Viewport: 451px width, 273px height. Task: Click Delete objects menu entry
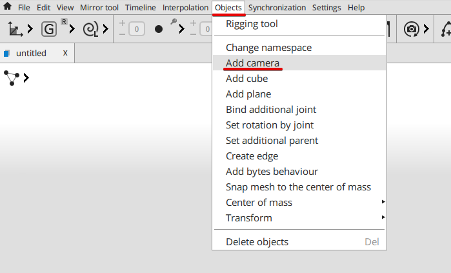pos(257,242)
